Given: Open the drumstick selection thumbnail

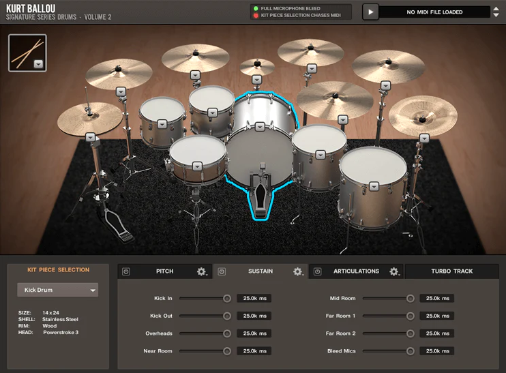Looking at the screenshot, I should pyautogui.click(x=27, y=53).
